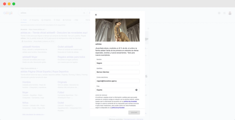
Task: Select the Imágenes search tab
Action: coord(46,20)
